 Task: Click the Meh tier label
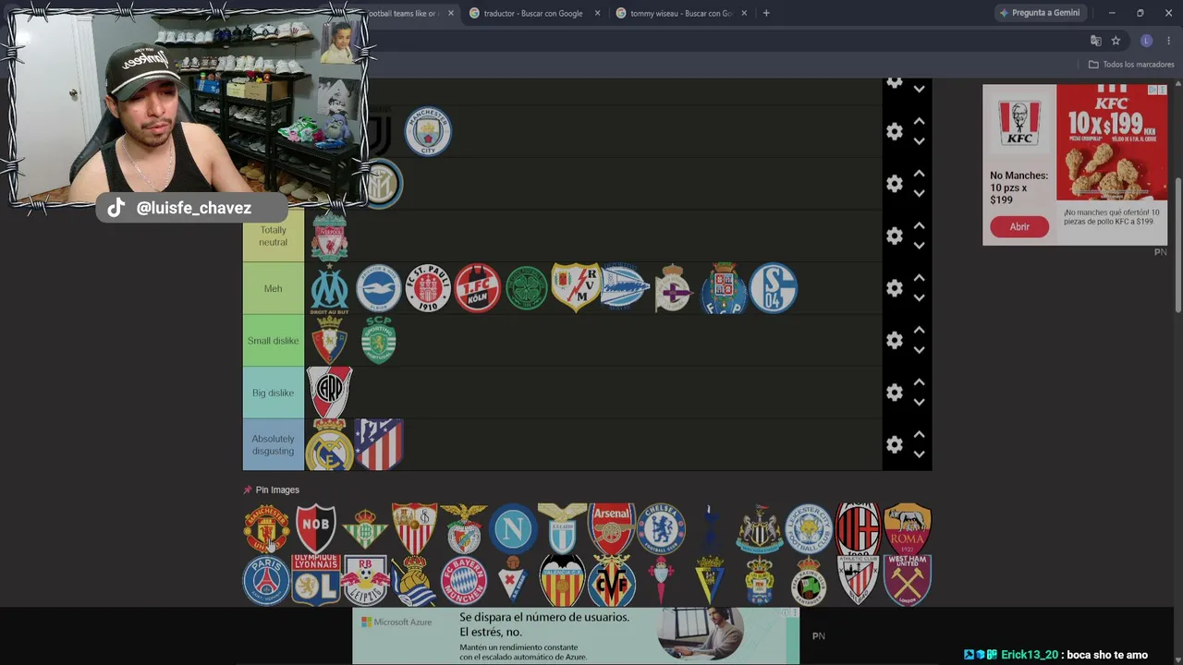(x=273, y=288)
